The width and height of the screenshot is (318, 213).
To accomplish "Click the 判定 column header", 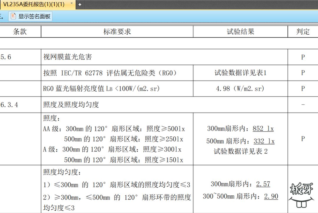I will (x=302, y=31).
